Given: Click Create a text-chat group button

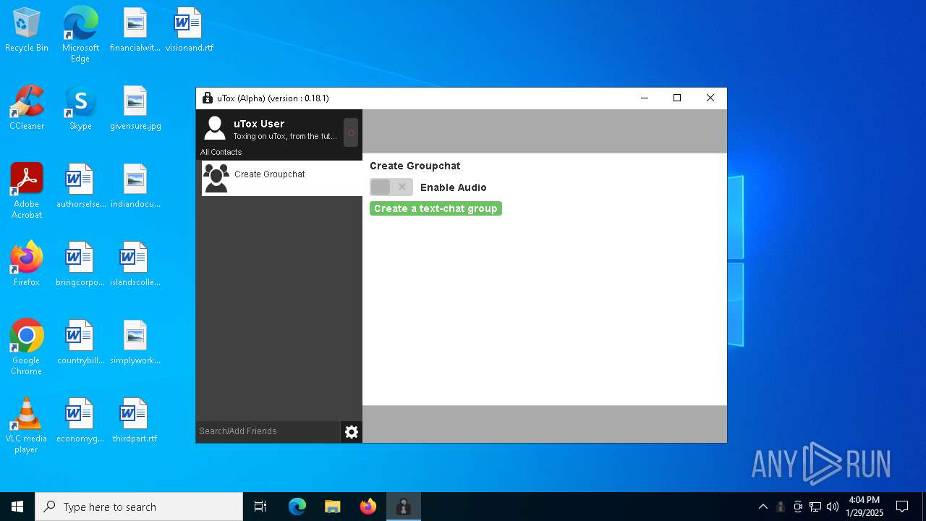Looking at the screenshot, I should (x=436, y=208).
